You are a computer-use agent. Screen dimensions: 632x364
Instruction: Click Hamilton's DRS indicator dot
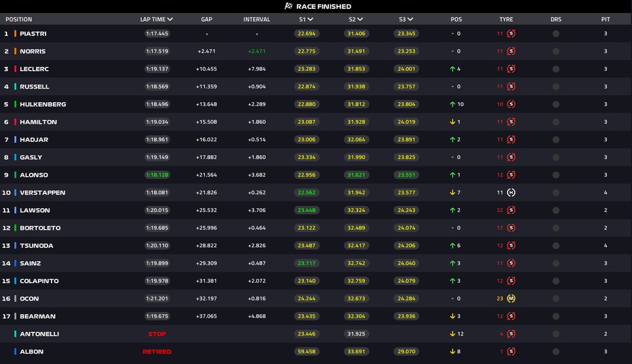[556, 122]
